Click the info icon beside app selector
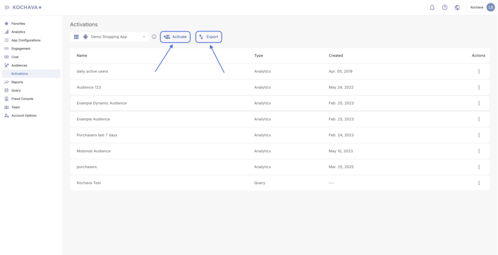The width and height of the screenshot is (498, 255). pyautogui.click(x=154, y=37)
